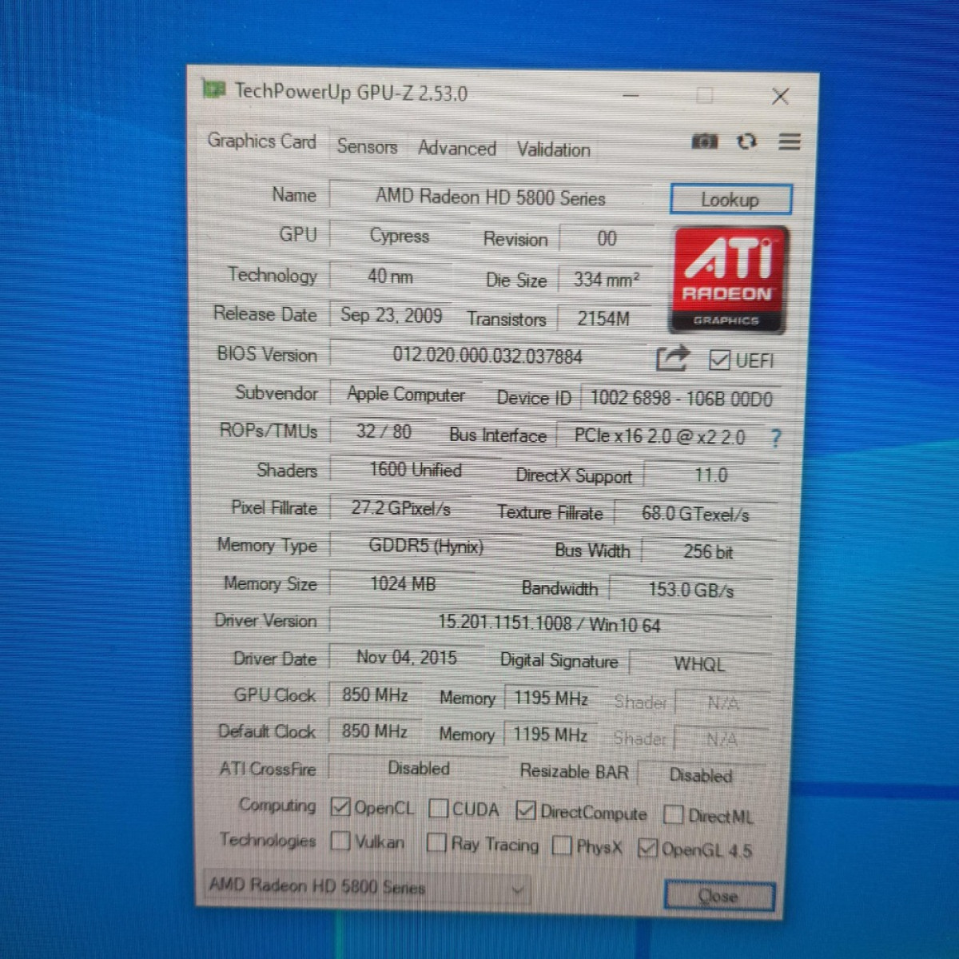This screenshot has width=959, height=959.
Task: Click the DirectX Support field 11.0
Action: point(710,476)
